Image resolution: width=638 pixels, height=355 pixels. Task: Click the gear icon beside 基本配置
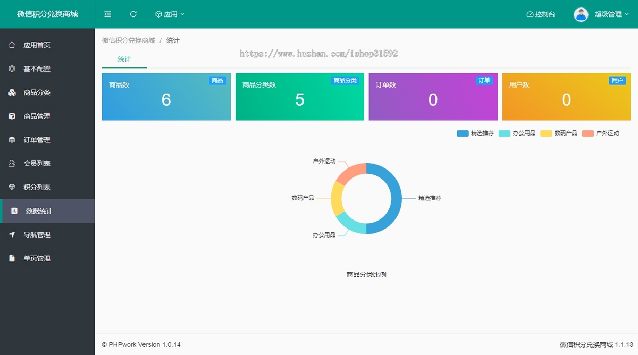tap(12, 69)
